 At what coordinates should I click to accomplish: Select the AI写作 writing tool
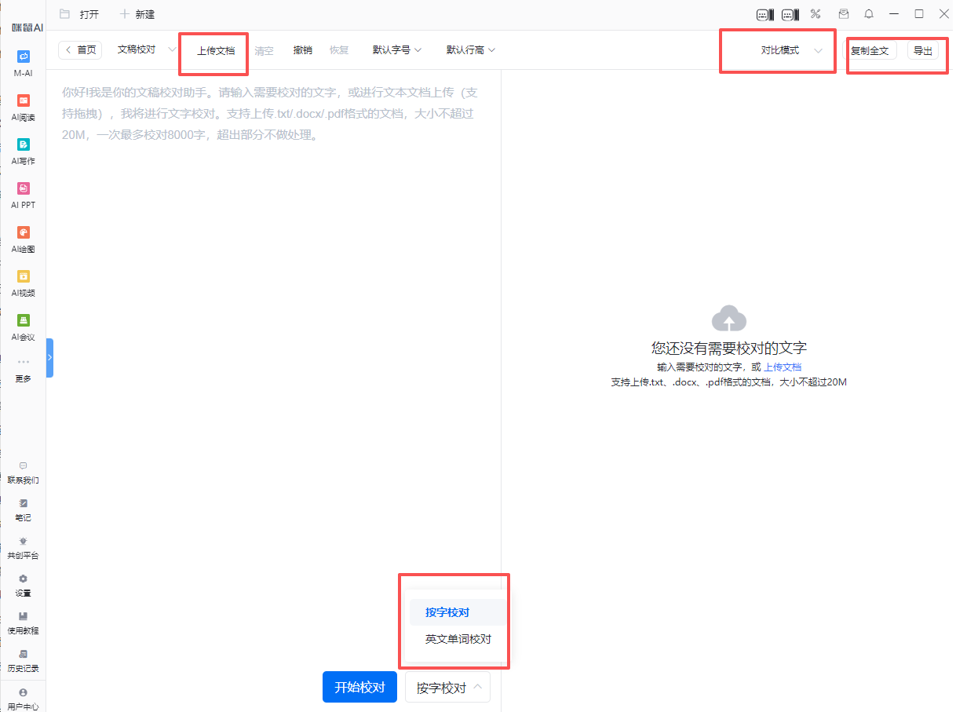23,145
